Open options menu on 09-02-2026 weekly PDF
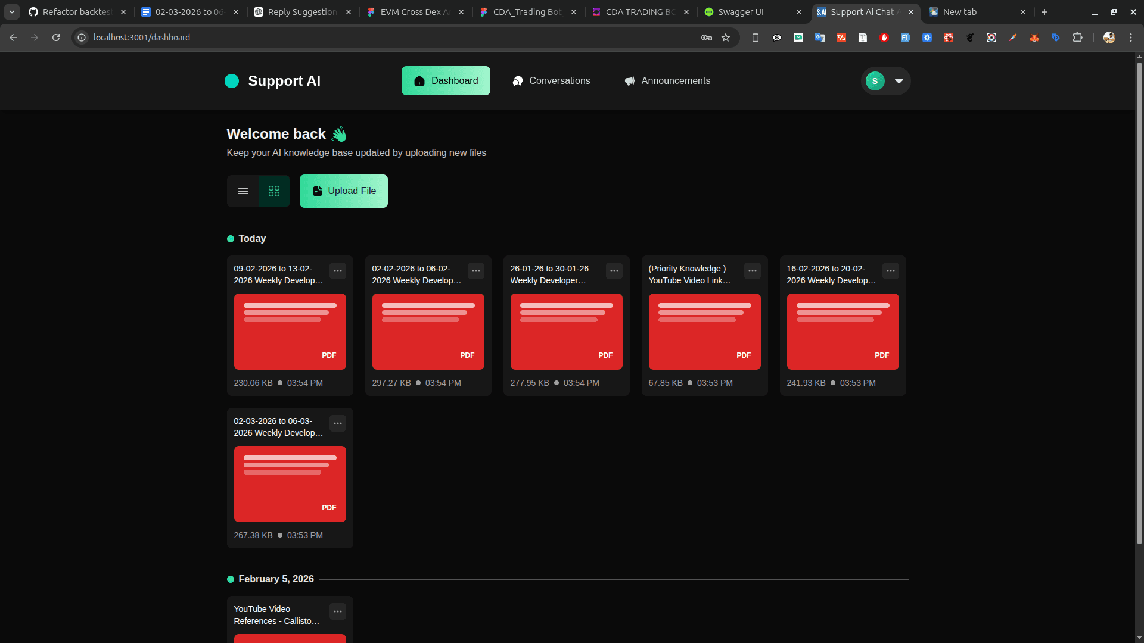This screenshot has width=1144, height=643. tap(338, 271)
